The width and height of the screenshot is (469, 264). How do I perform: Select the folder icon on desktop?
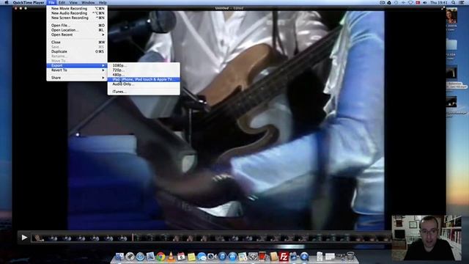coord(451,45)
